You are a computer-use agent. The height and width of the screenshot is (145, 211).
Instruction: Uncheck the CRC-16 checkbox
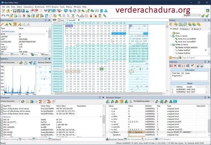coord(2,120)
